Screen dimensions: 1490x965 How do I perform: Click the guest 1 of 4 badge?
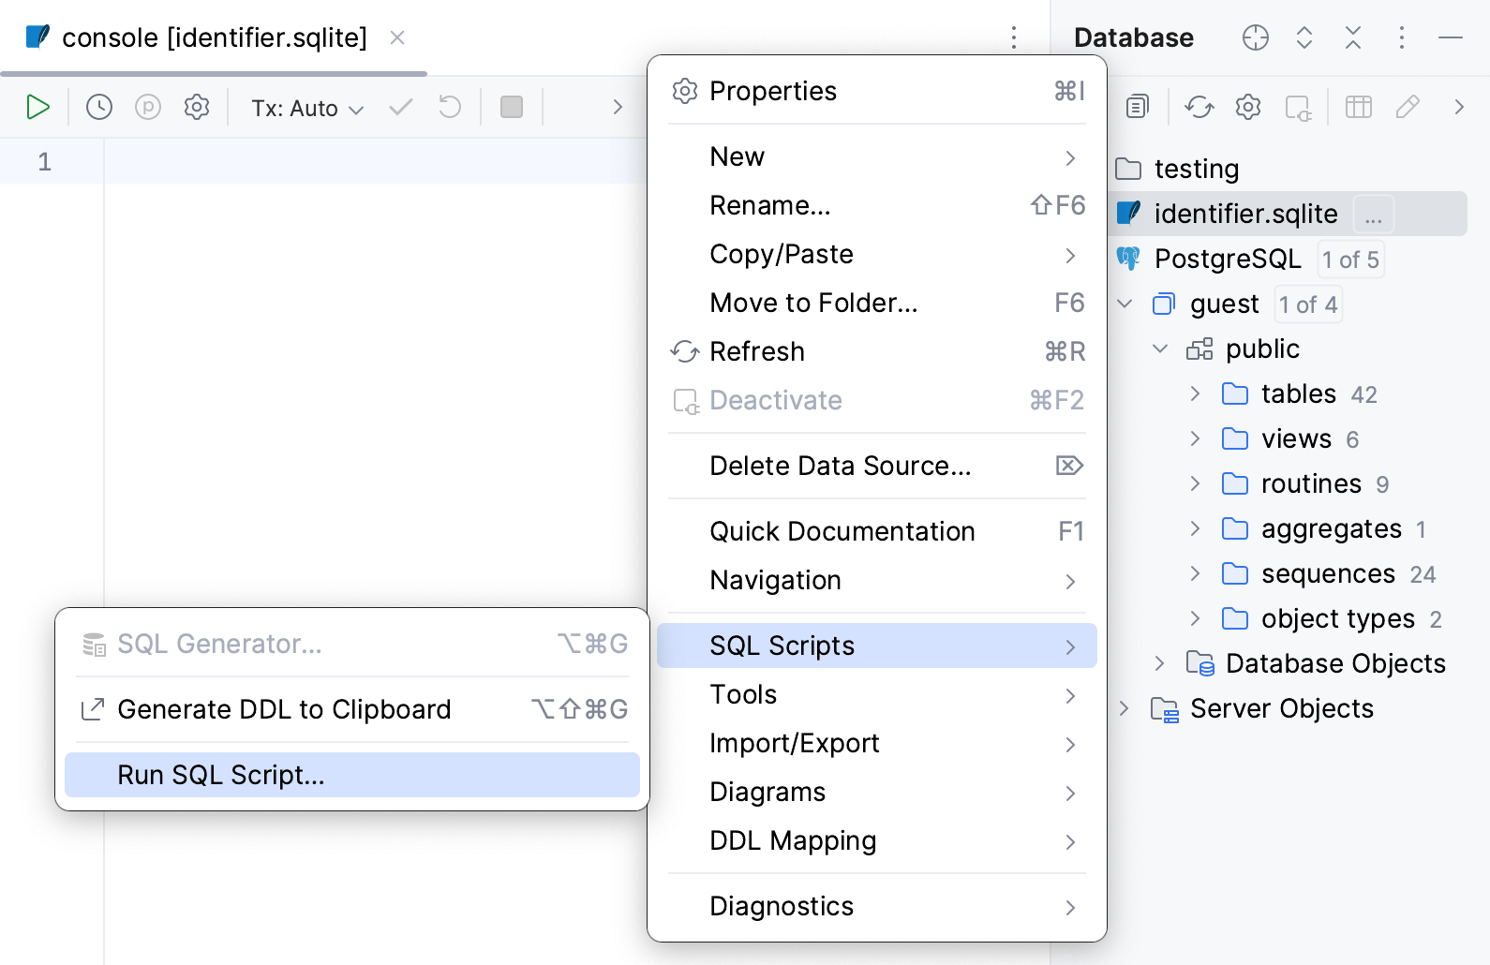[1308, 304]
